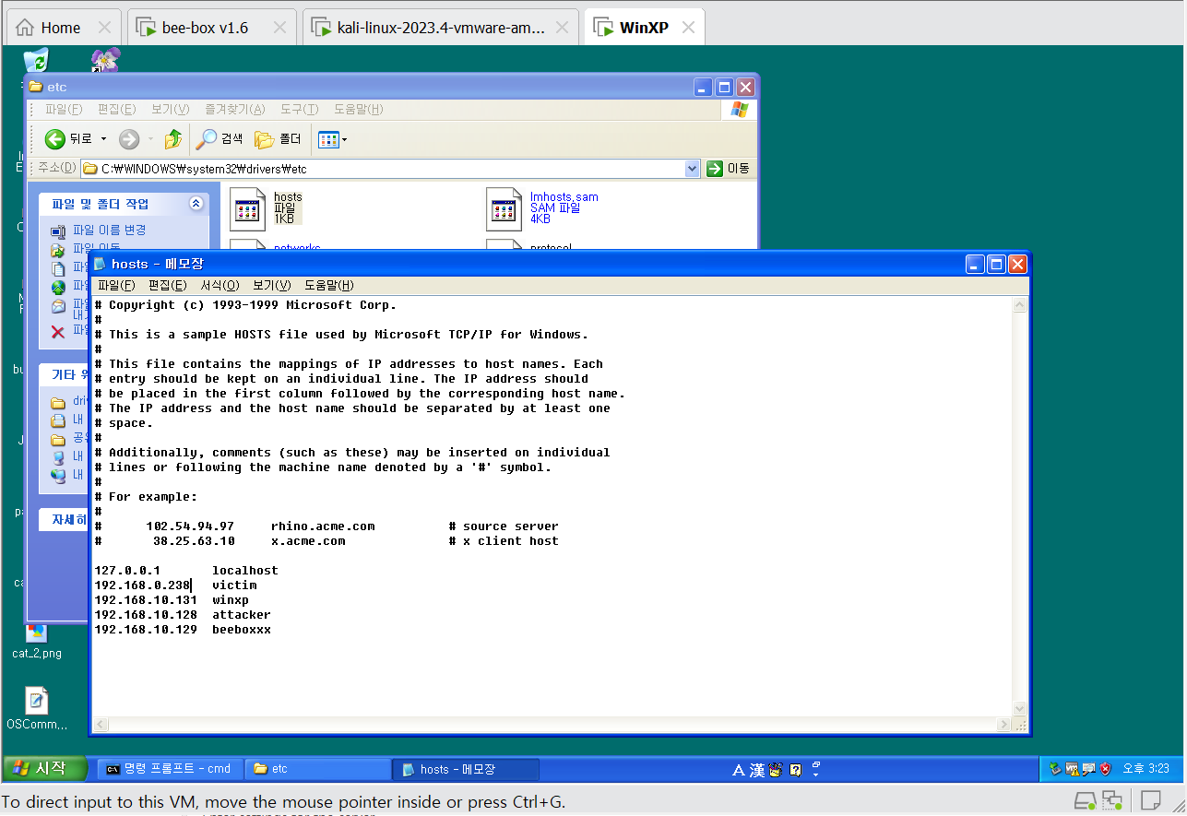Click the 'beeboxxx' entry text in Notepad
Viewport: 1187px width, 816px height.
click(242, 630)
